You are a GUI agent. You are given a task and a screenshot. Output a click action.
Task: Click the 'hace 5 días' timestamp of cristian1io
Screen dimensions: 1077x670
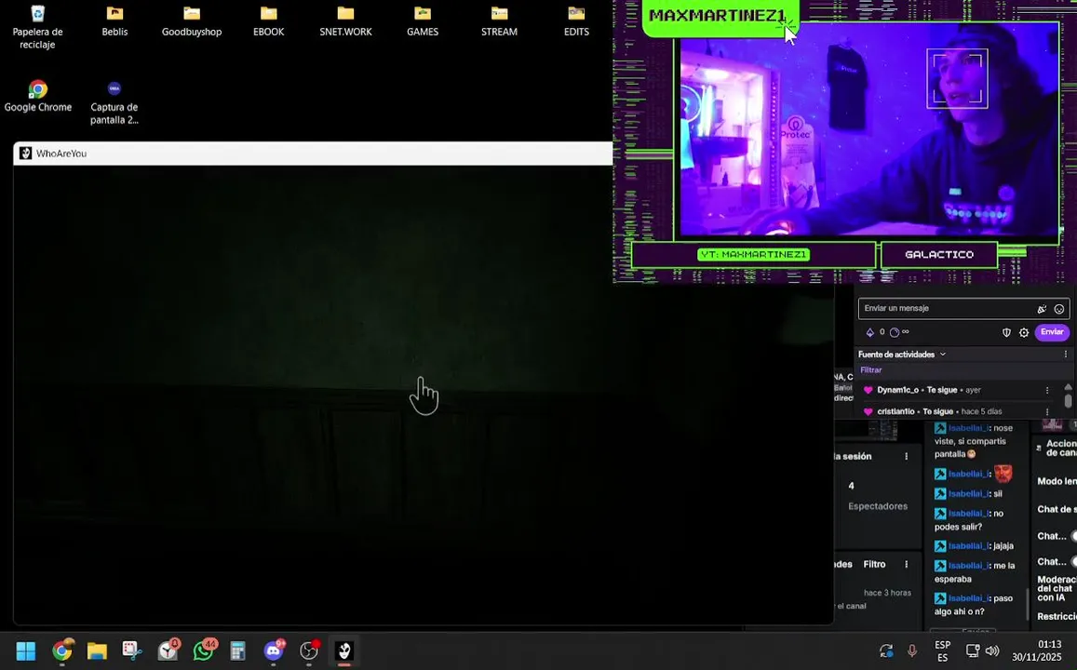click(981, 411)
